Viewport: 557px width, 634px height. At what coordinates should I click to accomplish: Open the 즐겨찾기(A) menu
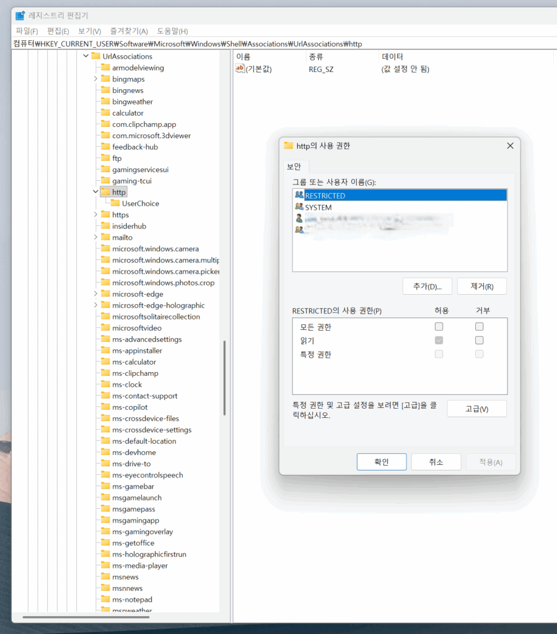tap(129, 31)
